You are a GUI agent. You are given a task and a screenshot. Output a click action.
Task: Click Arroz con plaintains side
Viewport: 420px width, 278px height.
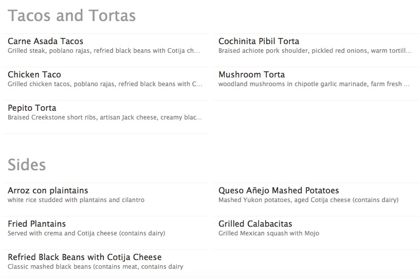tap(48, 191)
